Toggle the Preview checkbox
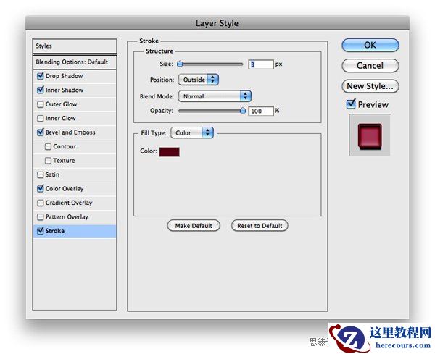Image resolution: width=435 pixels, height=354 pixels. [x=351, y=104]
